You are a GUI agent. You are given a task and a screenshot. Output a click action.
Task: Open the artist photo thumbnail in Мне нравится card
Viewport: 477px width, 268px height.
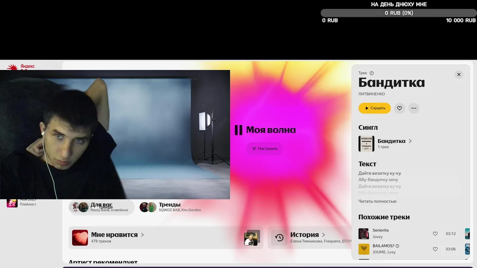252,237
